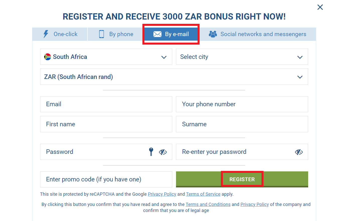
Task: Expand the South Africa country dropdown
Action: (164, 57)
